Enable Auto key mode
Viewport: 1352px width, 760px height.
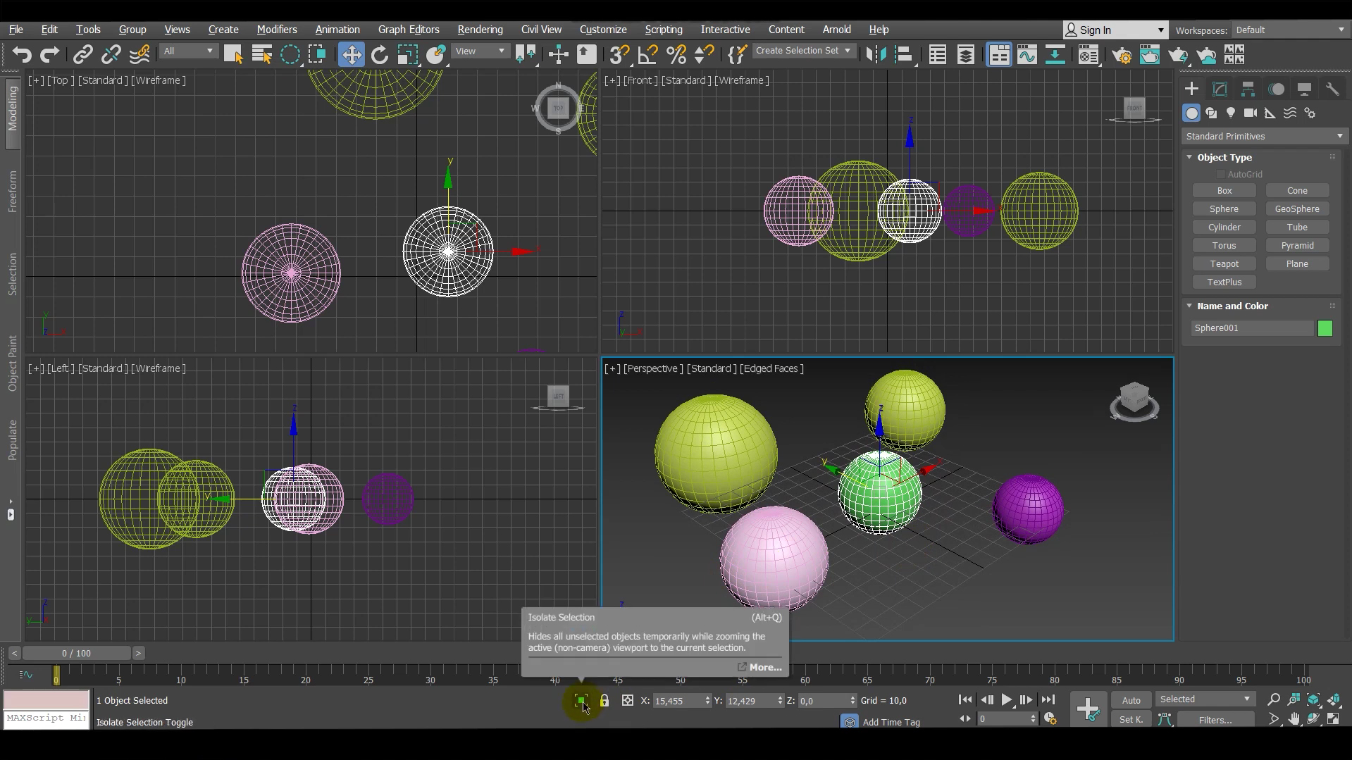point(1131,700)
